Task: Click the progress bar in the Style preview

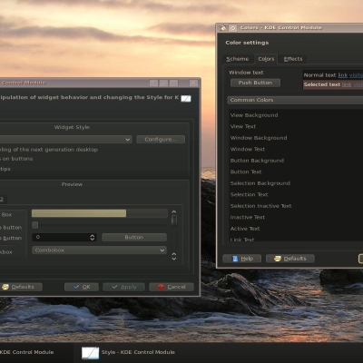Action: (x=100, y=213)
